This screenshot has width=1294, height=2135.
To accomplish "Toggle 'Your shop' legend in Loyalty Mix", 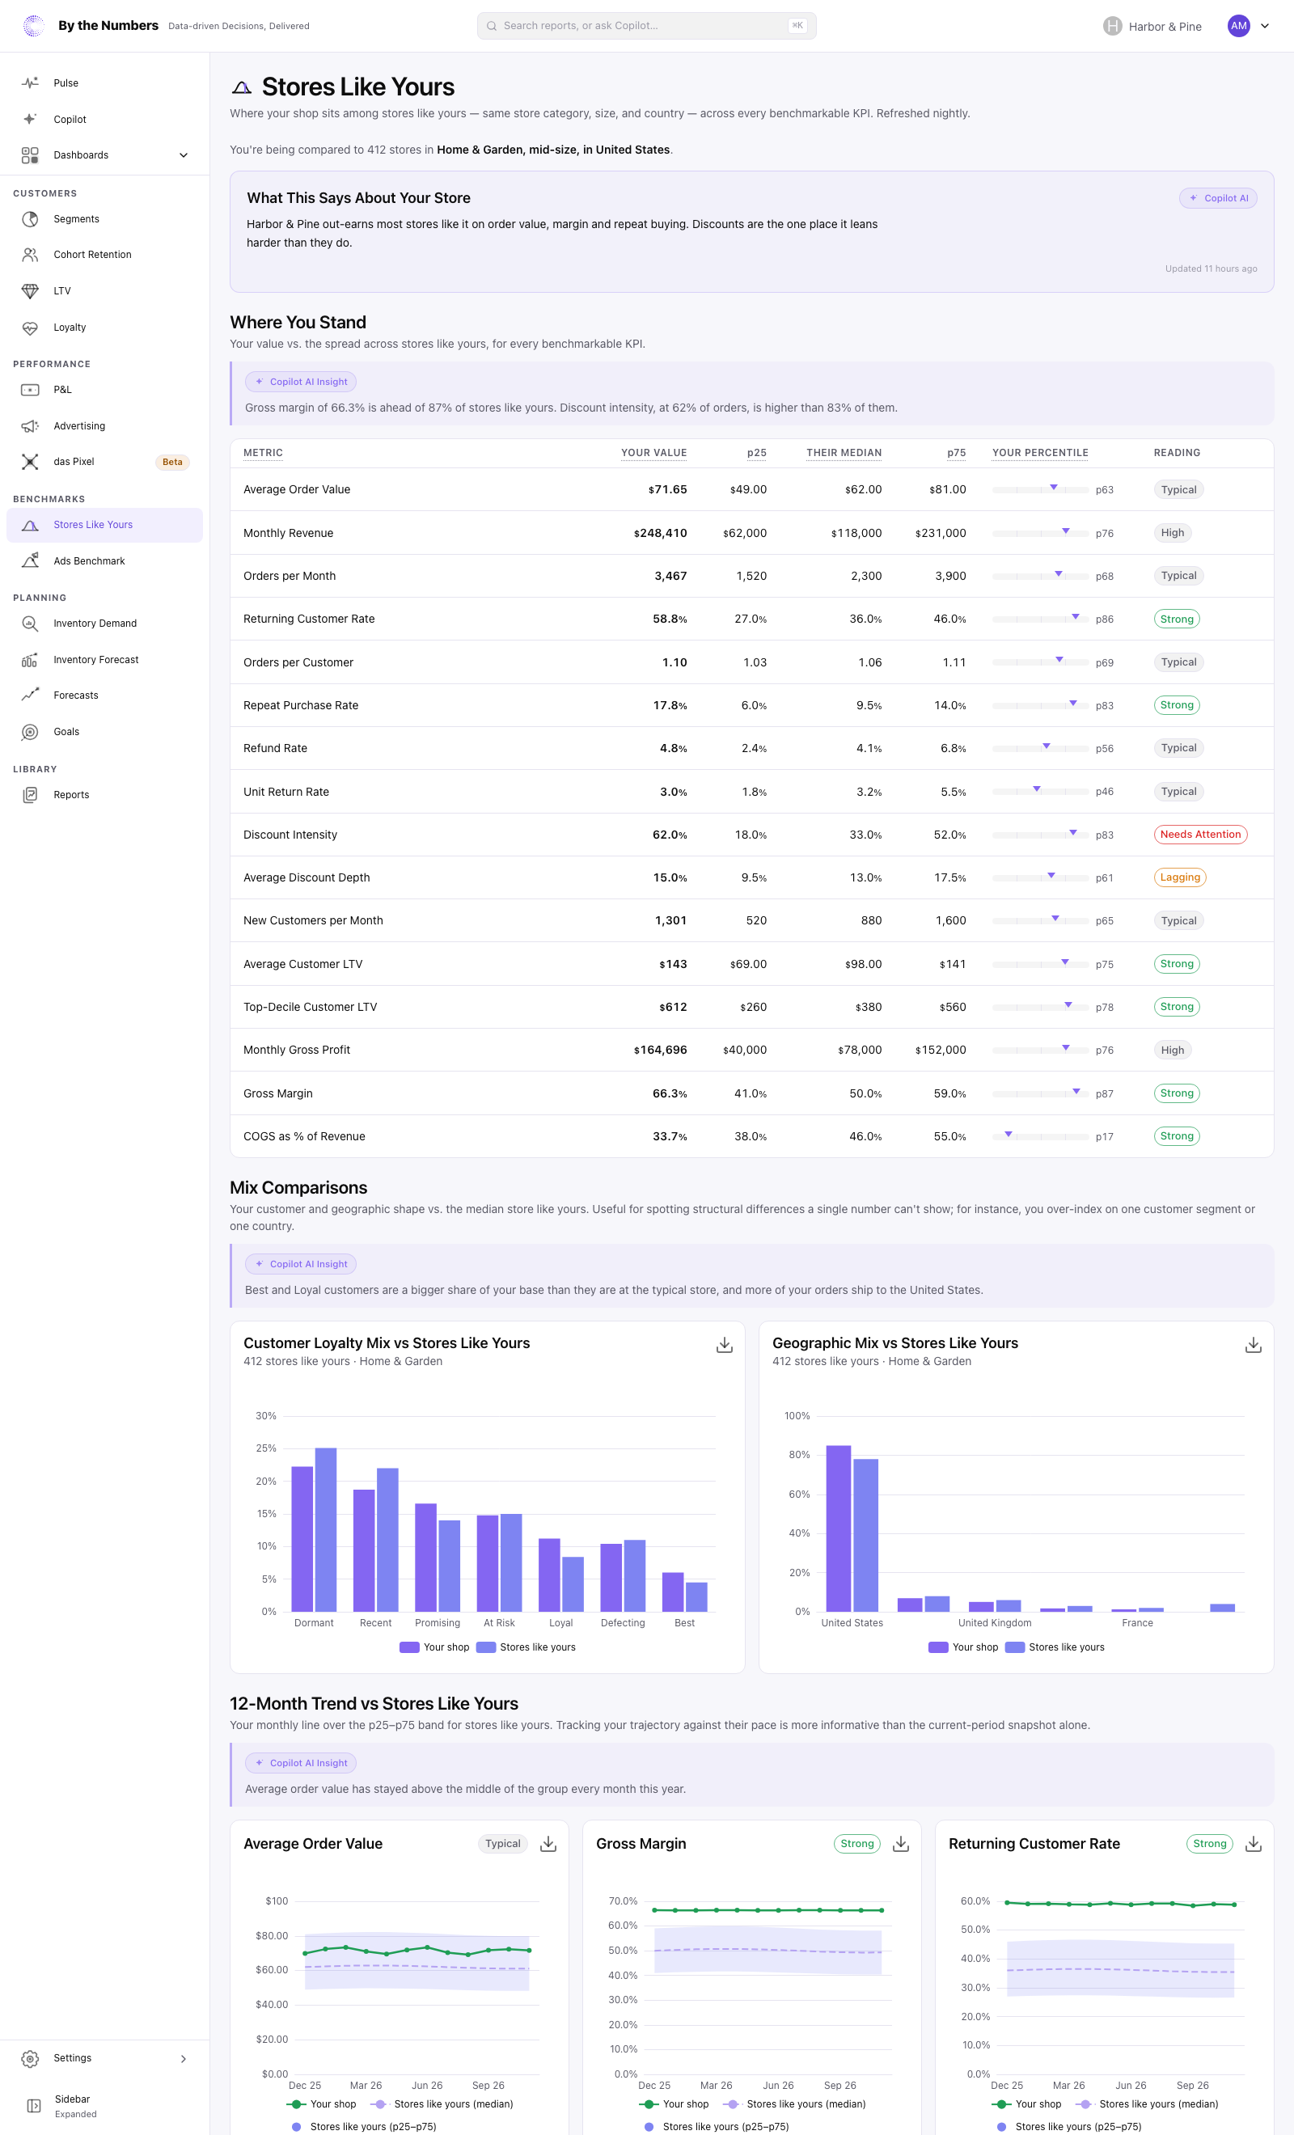I will tap(434, 1647).
